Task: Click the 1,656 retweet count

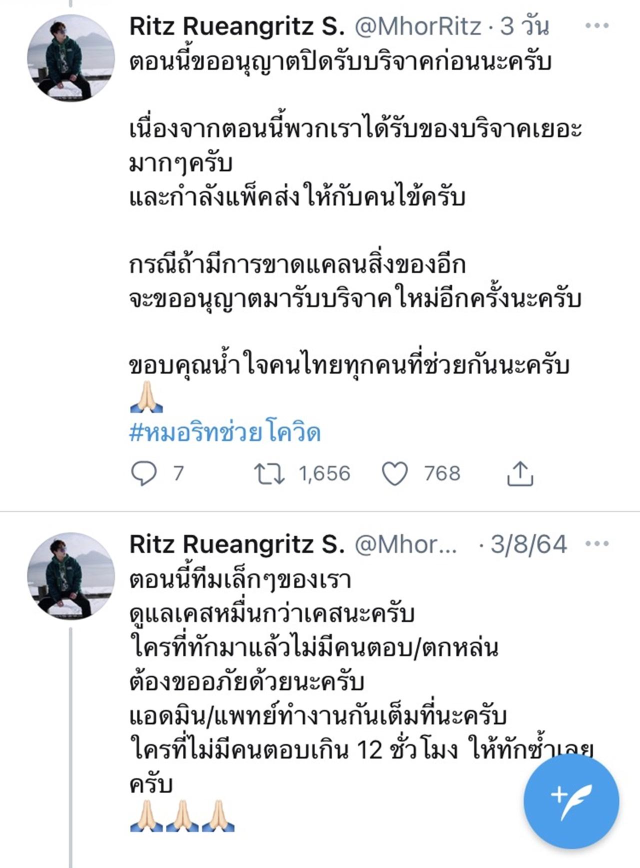Action: click(324, 473)
